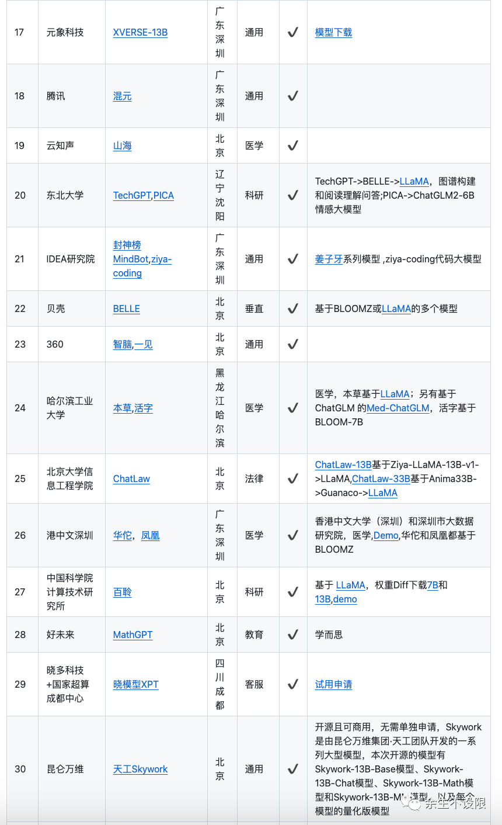This screenshot has height=825, width=502.
Task: Open the MathGPT link
Action: point(133,635)
